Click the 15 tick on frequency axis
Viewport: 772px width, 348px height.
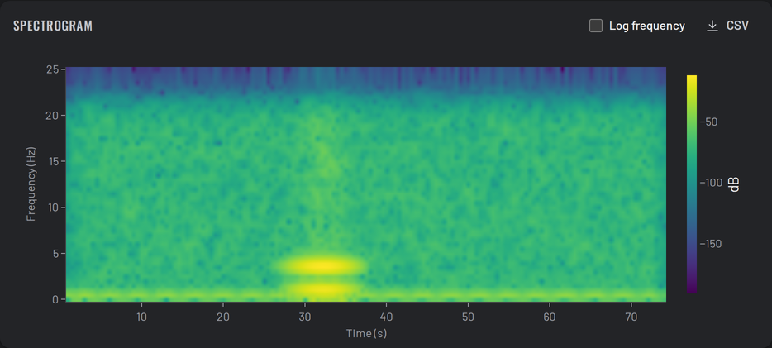53,161
